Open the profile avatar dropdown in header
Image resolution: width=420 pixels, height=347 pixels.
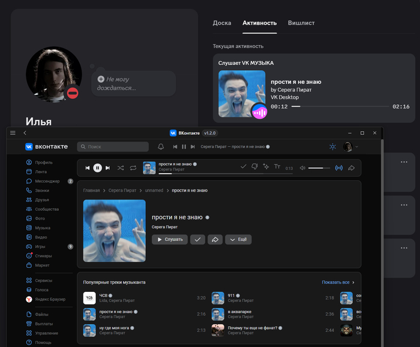click(x=350, y=147)
